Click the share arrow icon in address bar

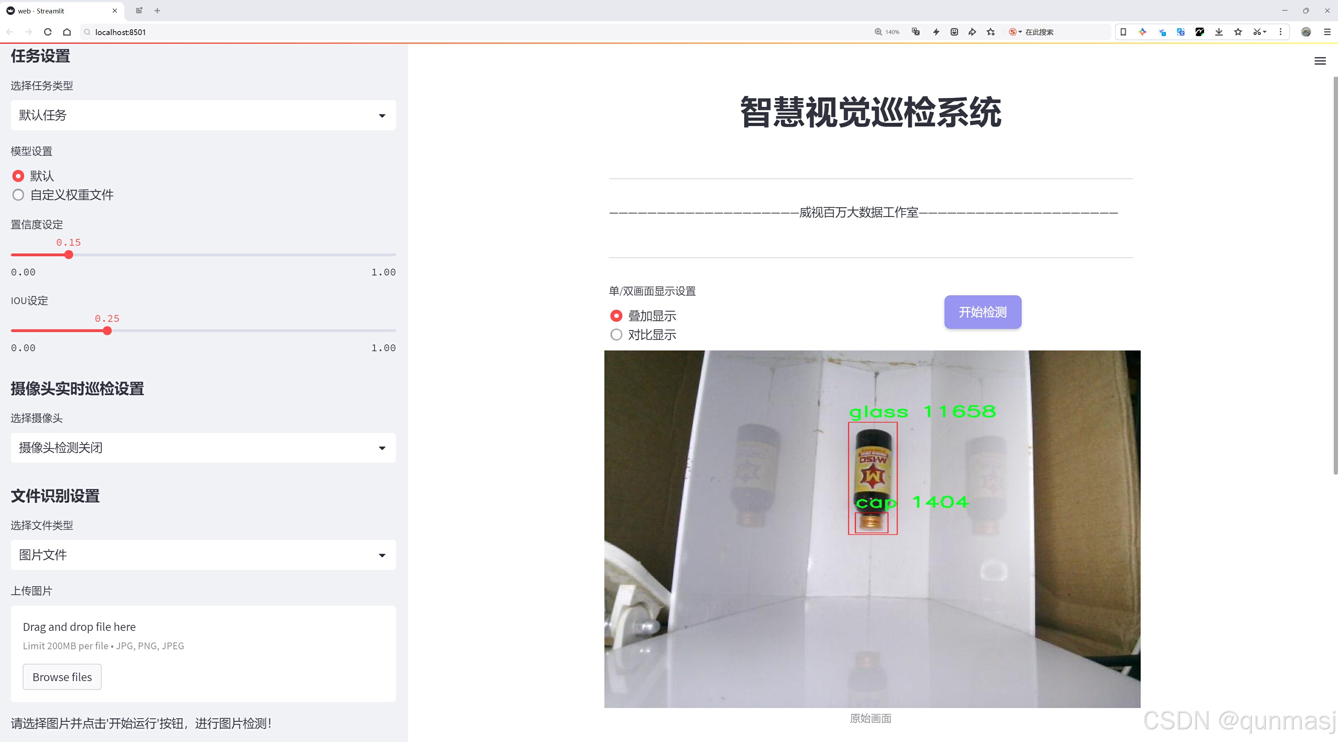[972, 32]
